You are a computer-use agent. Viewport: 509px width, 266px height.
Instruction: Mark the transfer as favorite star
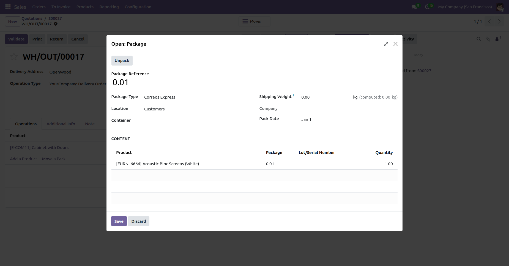[14, 57]
